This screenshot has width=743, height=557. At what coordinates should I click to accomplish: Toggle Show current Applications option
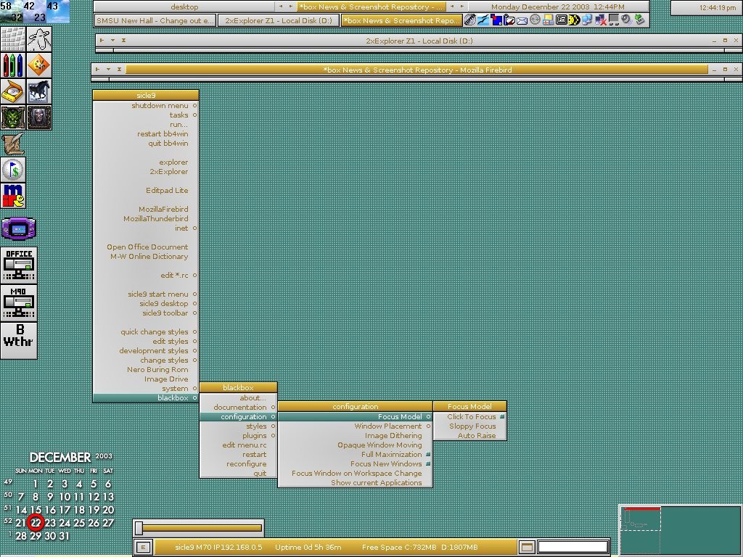[356, 482]
